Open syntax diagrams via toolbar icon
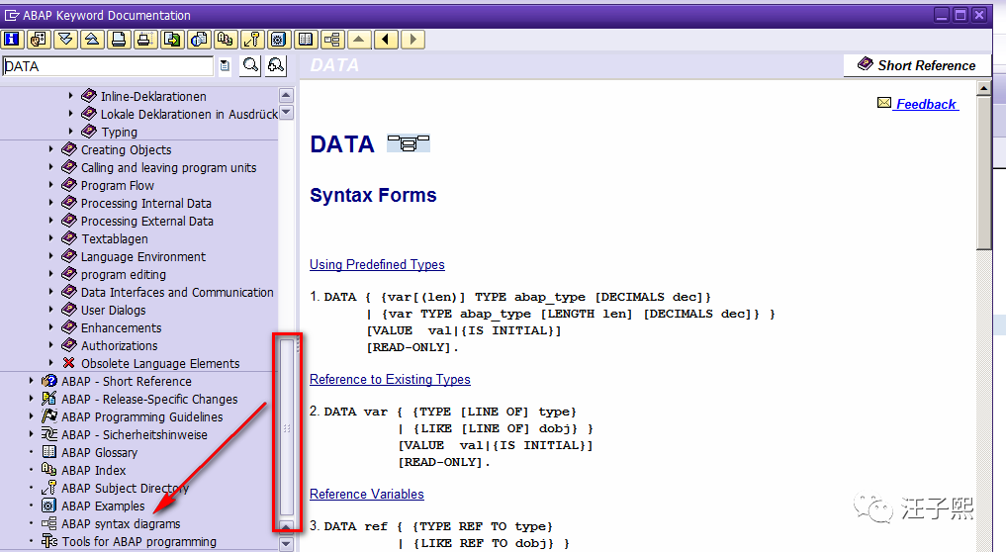 (x=332, y=40)
